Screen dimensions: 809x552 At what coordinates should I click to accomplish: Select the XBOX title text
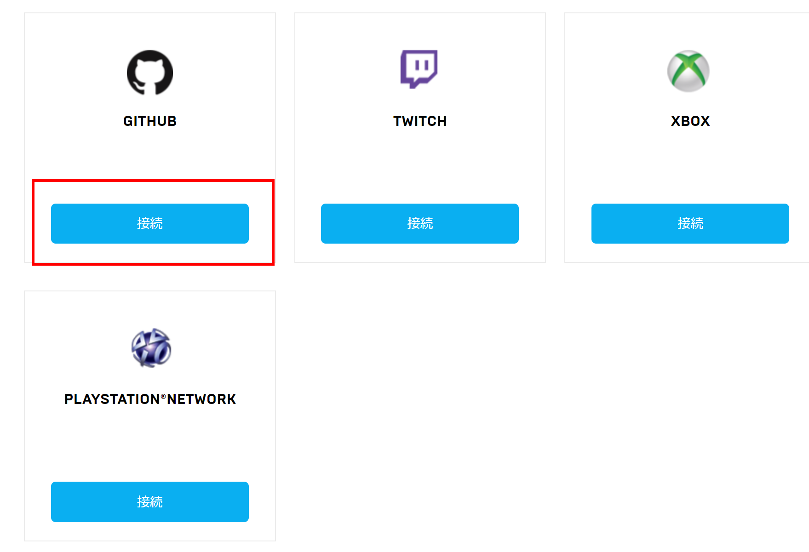[690, 121]
